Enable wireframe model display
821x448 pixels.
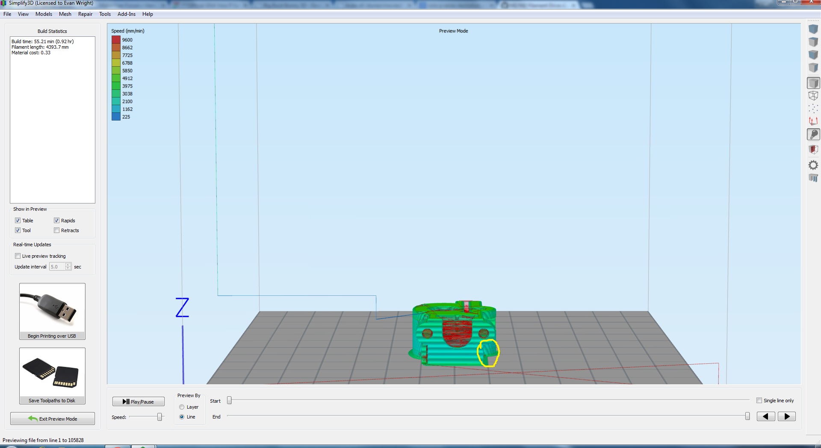(x=813, y=96)
